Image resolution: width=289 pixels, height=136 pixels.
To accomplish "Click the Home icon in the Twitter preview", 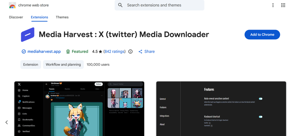I will 19,90.
